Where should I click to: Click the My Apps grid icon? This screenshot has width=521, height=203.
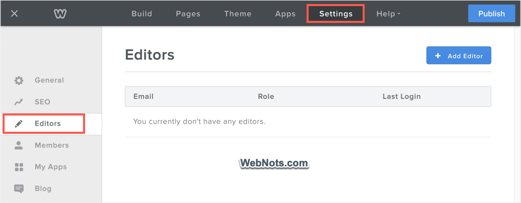(19, 167)
